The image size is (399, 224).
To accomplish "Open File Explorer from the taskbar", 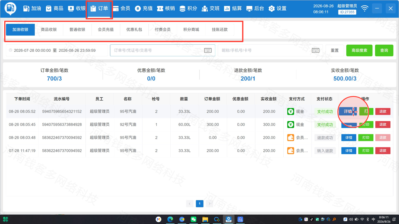I will click(205, 219).
